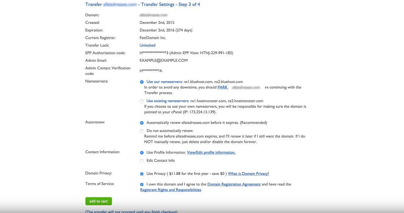404x213 pixels.
Task: Toggle the Terms of Service agreement checkbox
Action: [x=142, y=184]
